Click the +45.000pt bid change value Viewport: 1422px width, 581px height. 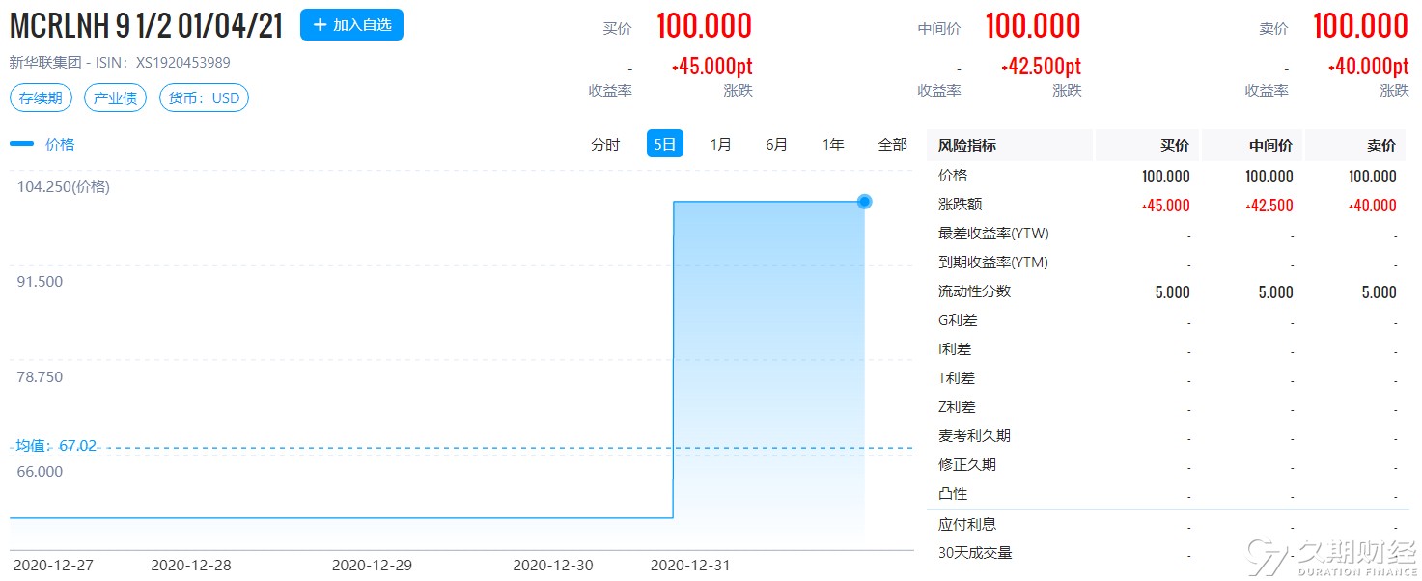pos(711,67)
